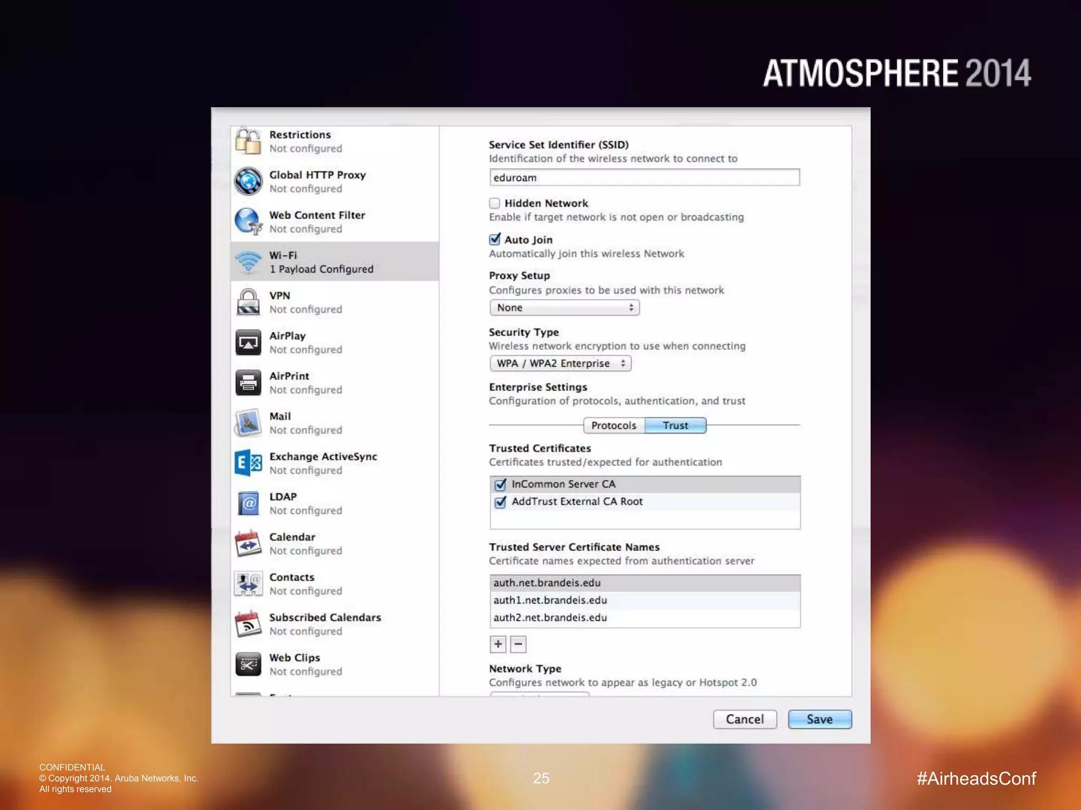Open the AirPlay payload icon
Screen dimensions: 1081x810
(248, 343)
